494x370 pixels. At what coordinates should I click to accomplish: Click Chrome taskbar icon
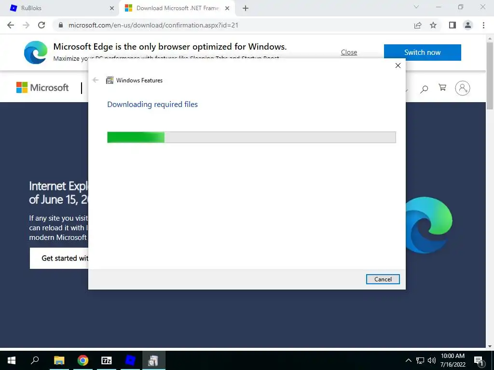[83, 360]
